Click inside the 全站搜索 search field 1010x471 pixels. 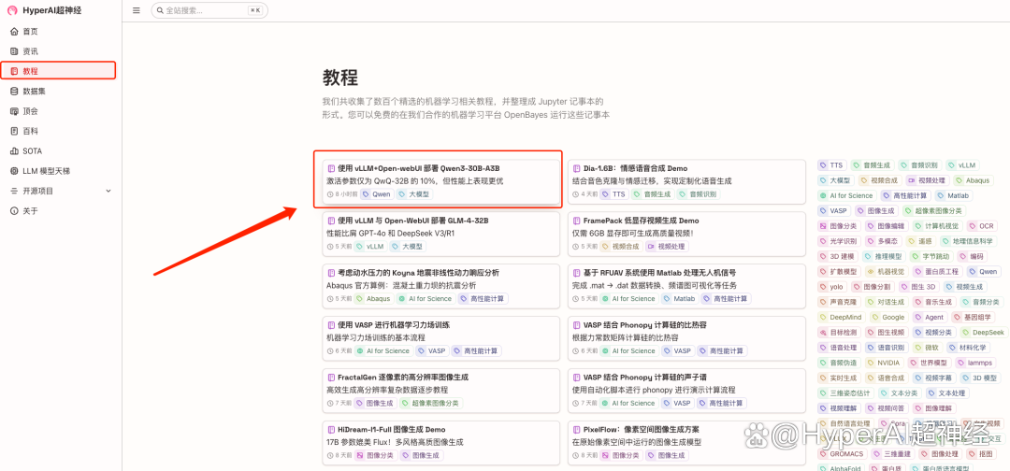pyautogui.click(x=209, y=10)
